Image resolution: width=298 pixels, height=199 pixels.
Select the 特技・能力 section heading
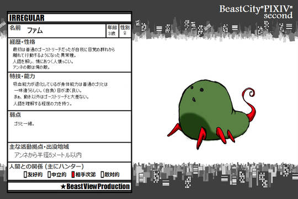coord(23,76)
